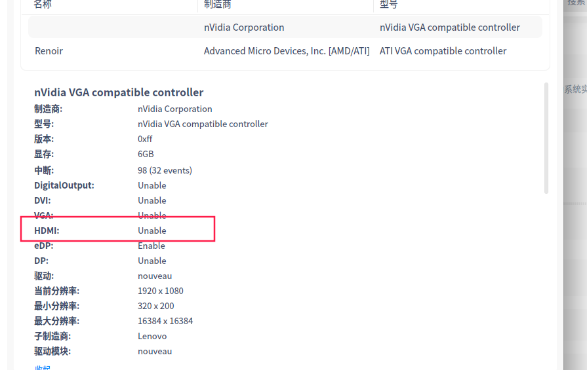Select the 1920 x 1080 current resolution value
The width and height of the screenshot is (587, 370).
click(161, 291)
